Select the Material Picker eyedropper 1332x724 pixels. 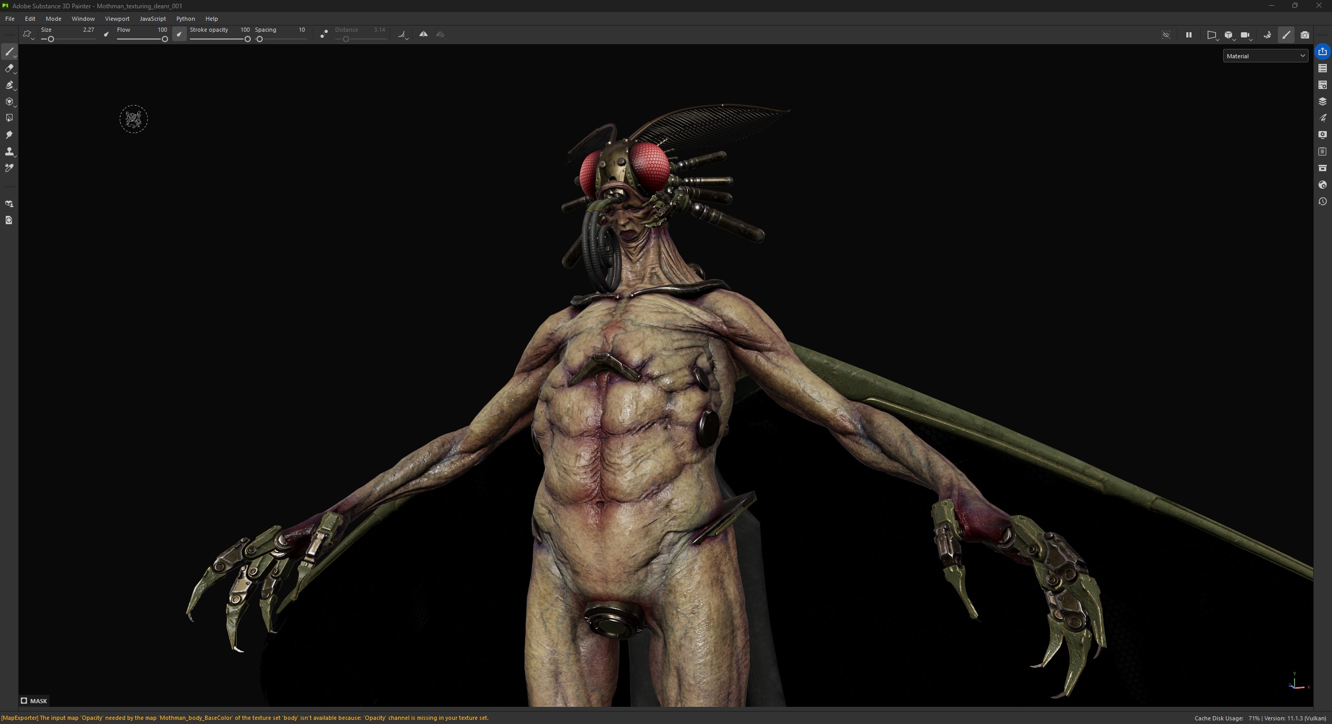click(9, 168)
